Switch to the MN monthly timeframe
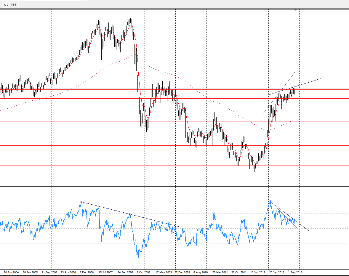Image resolution: width=349 pixels, height=276 pixels. (x=14, y=4)
